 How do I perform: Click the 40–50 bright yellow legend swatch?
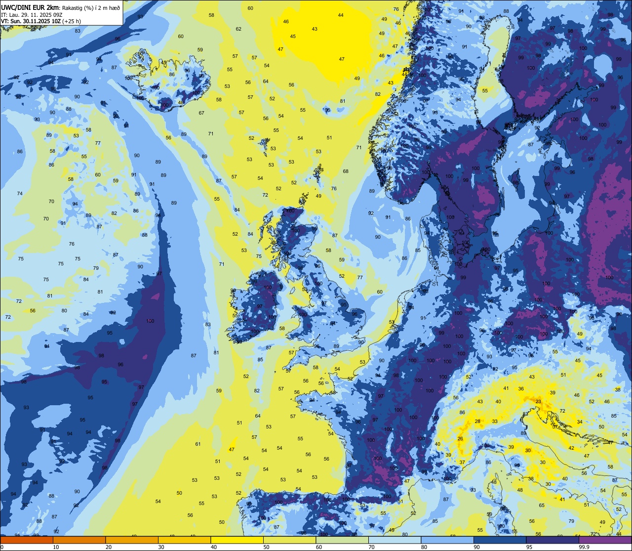tap(237, 540)
